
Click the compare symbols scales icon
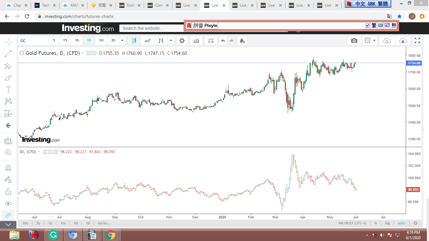pos(211,40)
